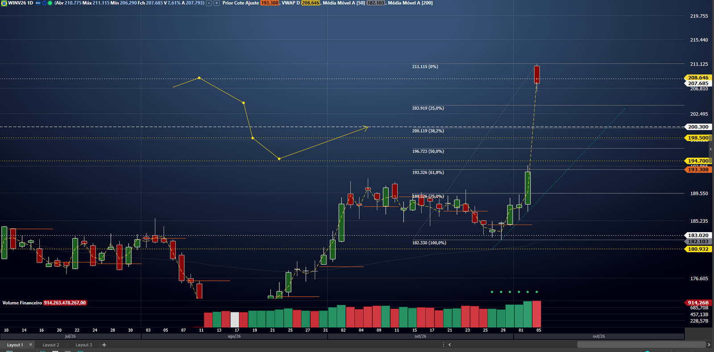Switch to the Layout 2 tab
The image size is (714, 352).
tap(51, 345)
